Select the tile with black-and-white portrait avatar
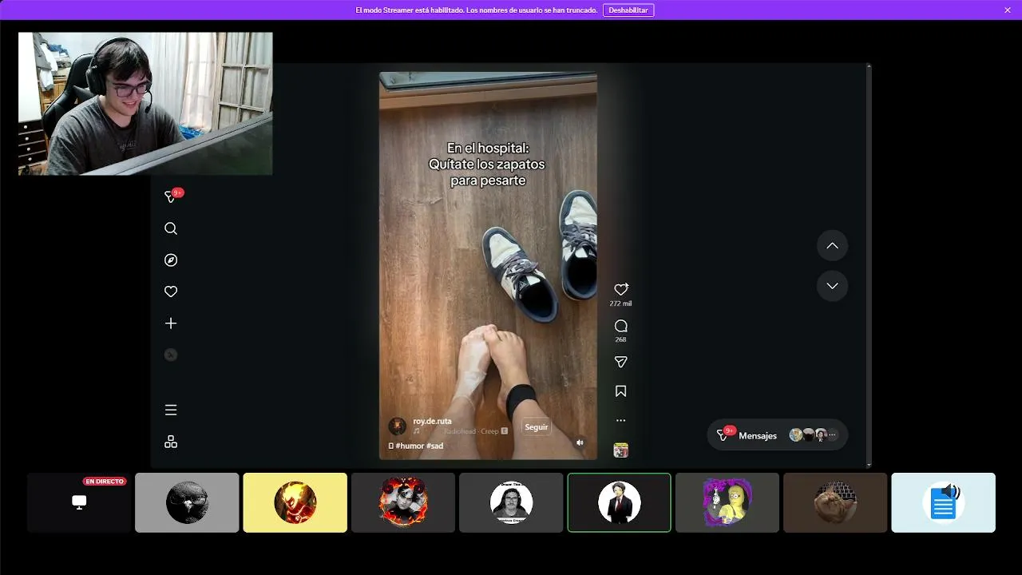 click(x=511, y=502)
